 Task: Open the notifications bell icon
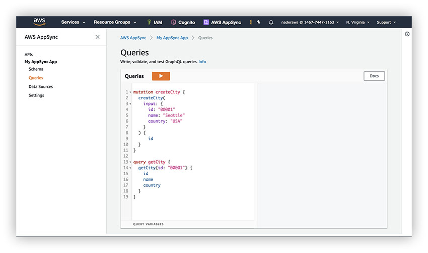click(271, 22)
